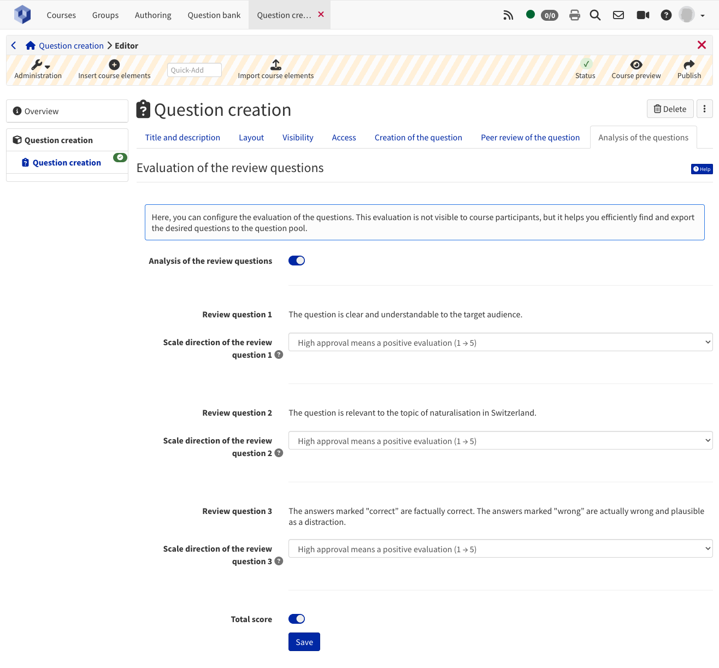Click the video camera icon
Image resolution: width=719 pixels, height=668 pixels.
643,15
